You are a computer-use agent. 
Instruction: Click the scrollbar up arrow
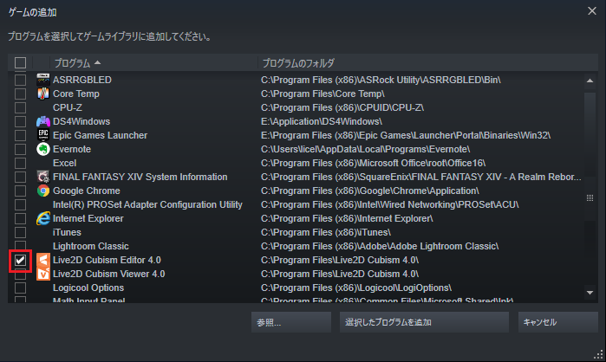coord(590,81)
